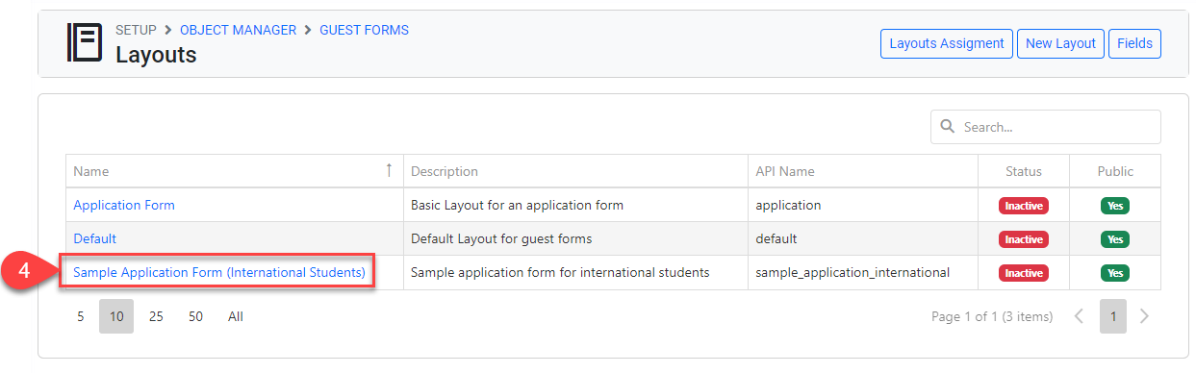Show 5 items per page
Screen dimensions: 1196x373
pyautogui.click(x=81, y=316)
